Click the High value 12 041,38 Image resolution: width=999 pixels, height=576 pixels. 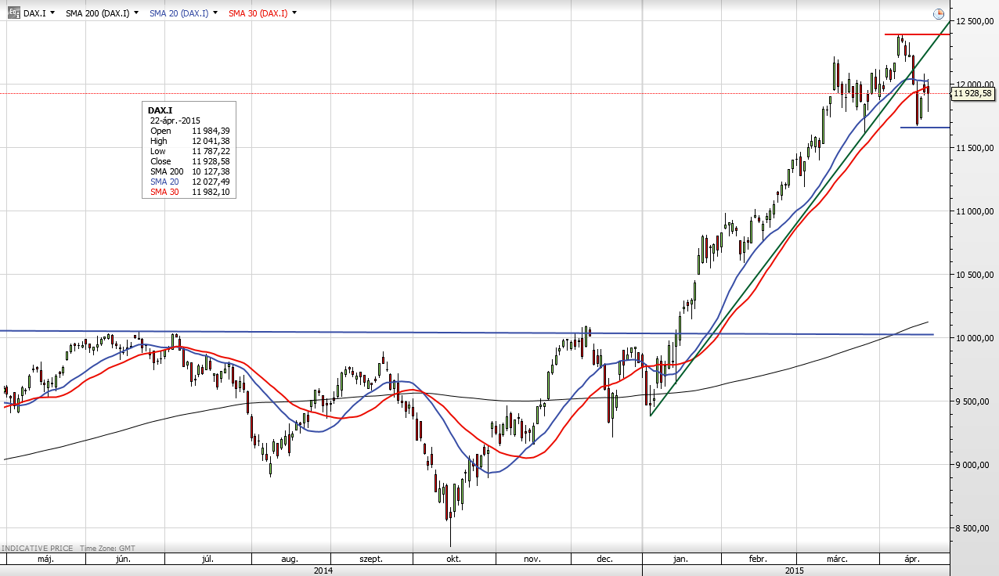pos(211,141)
